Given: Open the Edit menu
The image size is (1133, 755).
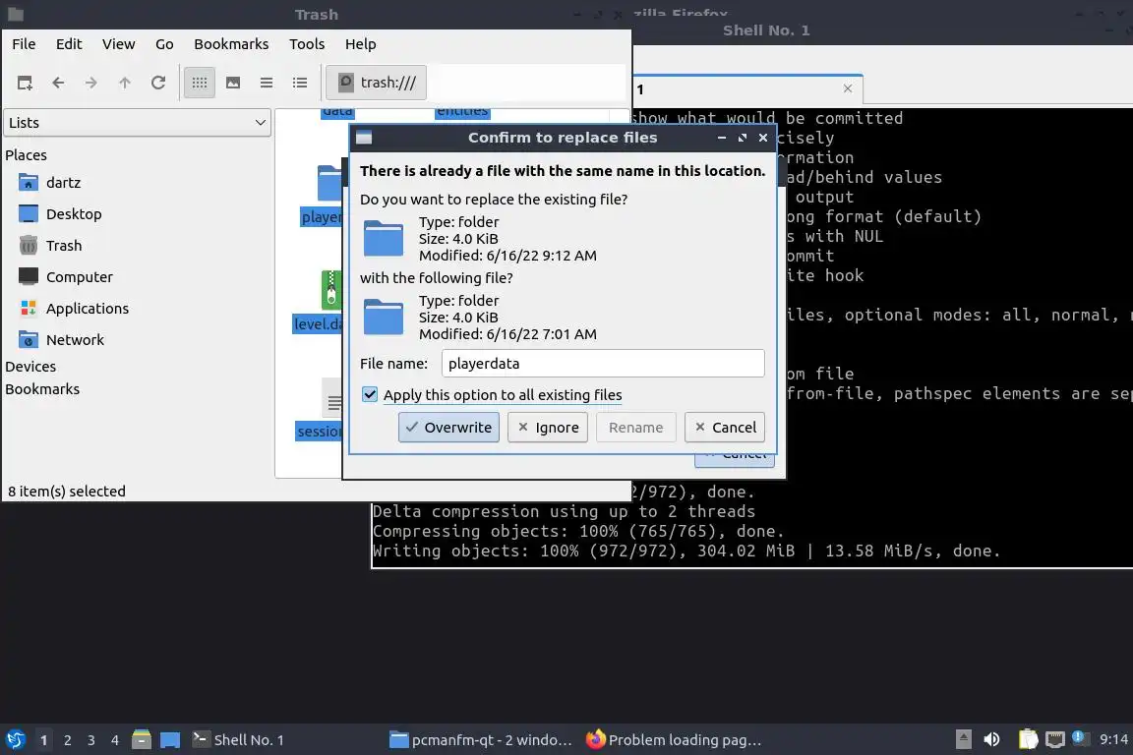Looking at the screenshot, I should coord(69,44).
